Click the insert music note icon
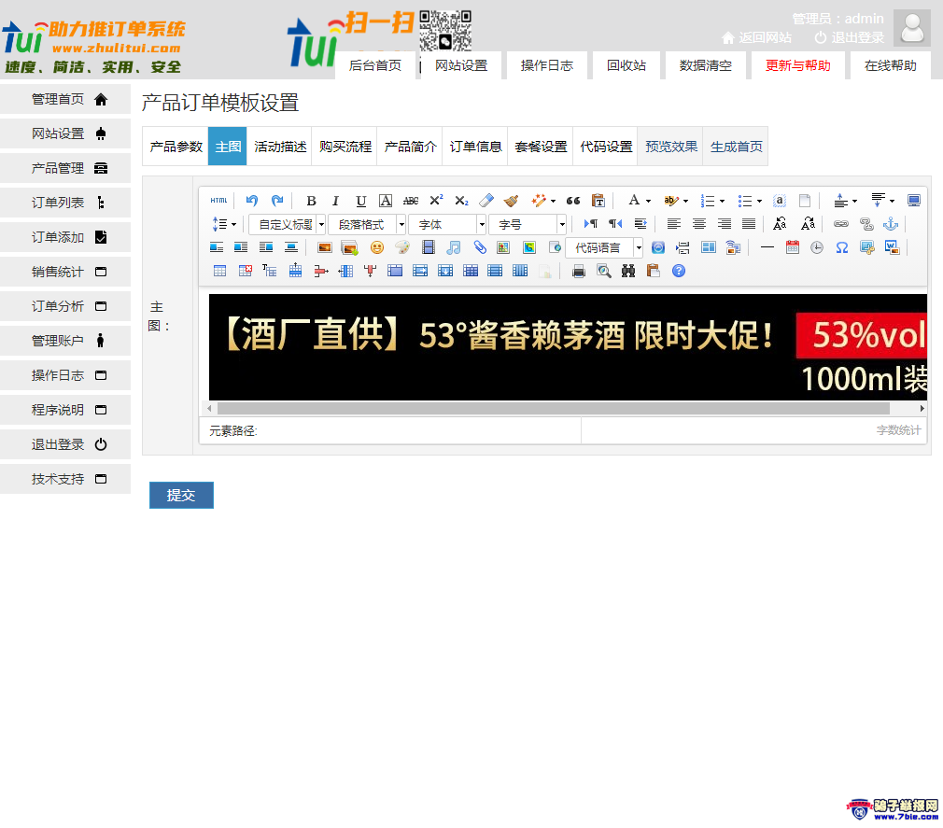The height and width of the screenshot is (828, 943). click(454, 247)
